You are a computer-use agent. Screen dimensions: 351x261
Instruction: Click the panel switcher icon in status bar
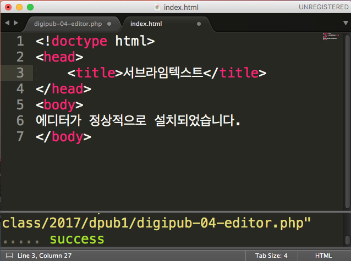[x=9, y=256]
